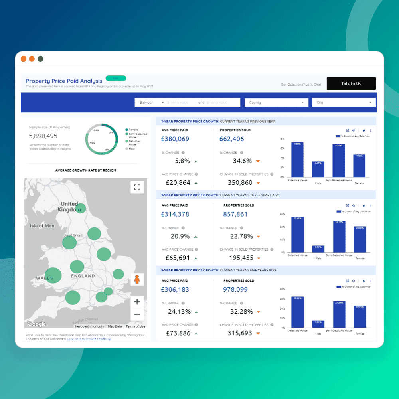Click the Google logo on the map
The width and height of the screenshot is (399, 399).
click(37, 324)
